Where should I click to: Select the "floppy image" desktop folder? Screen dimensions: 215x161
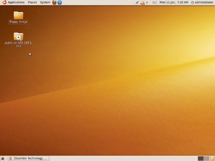18,15
